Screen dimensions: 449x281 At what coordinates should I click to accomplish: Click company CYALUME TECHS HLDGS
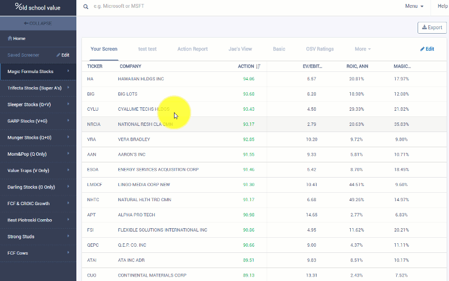[x=144, y=109]
